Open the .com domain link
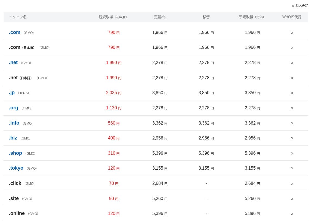312x222 pixels. (15, 33)
